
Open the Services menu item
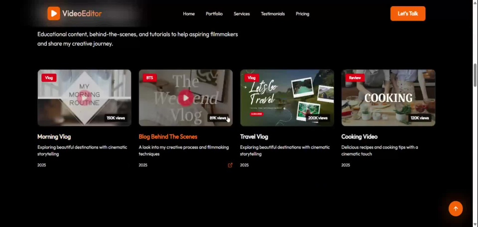[x=242, y=14]
